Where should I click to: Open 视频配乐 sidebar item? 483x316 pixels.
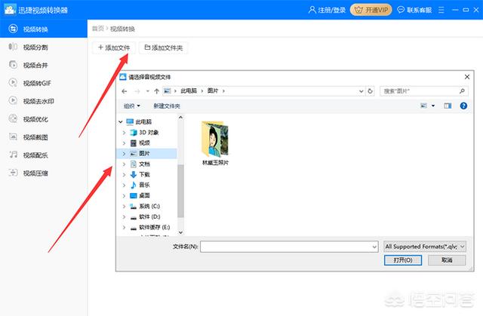point(35,155)
